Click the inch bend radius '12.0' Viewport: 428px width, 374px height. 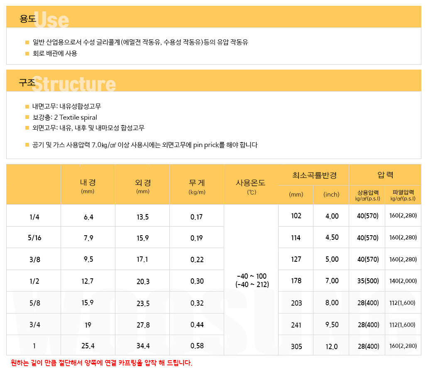(331, 347)
